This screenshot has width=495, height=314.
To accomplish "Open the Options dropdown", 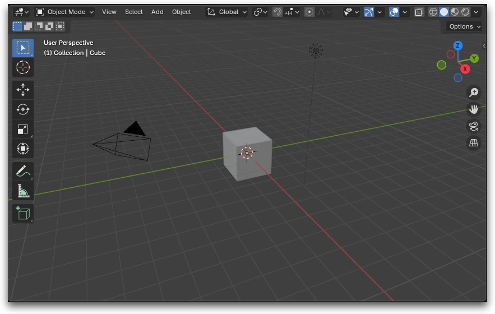I will (x=465, y=26).
